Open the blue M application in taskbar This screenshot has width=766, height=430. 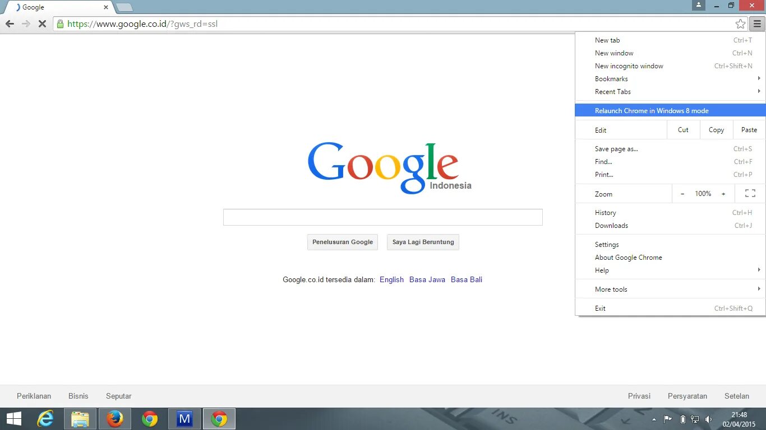(x=184, y=419)
